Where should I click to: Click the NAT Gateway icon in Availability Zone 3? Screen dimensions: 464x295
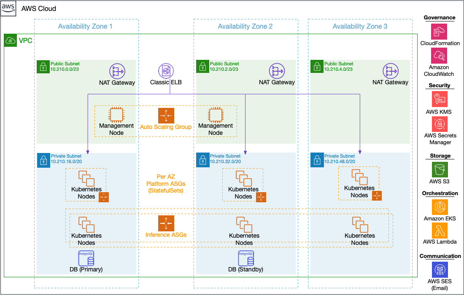[x=391, y=71]
